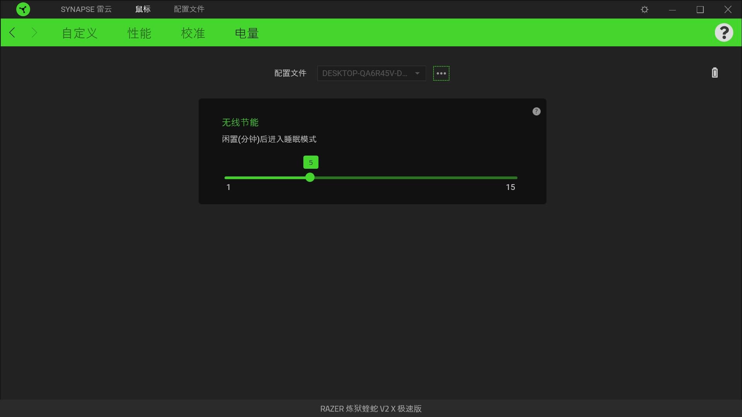Go forward with the right arrow
The width and height of the screenshot is (742, 417).
(x=34, y=32)
